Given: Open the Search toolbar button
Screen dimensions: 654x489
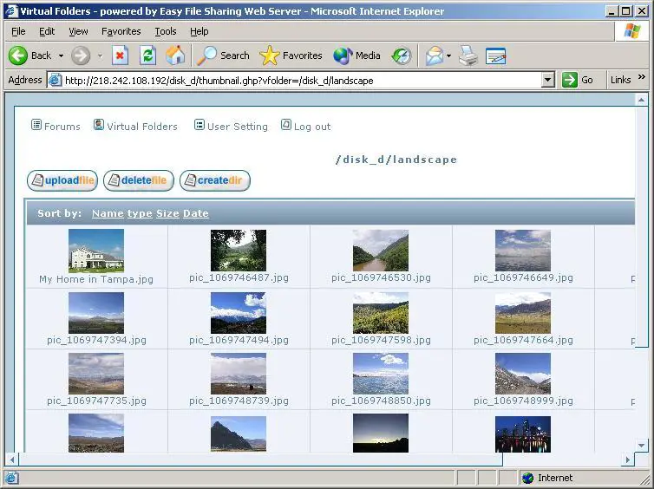Looking at the screenshot, I should click(224, 55).
